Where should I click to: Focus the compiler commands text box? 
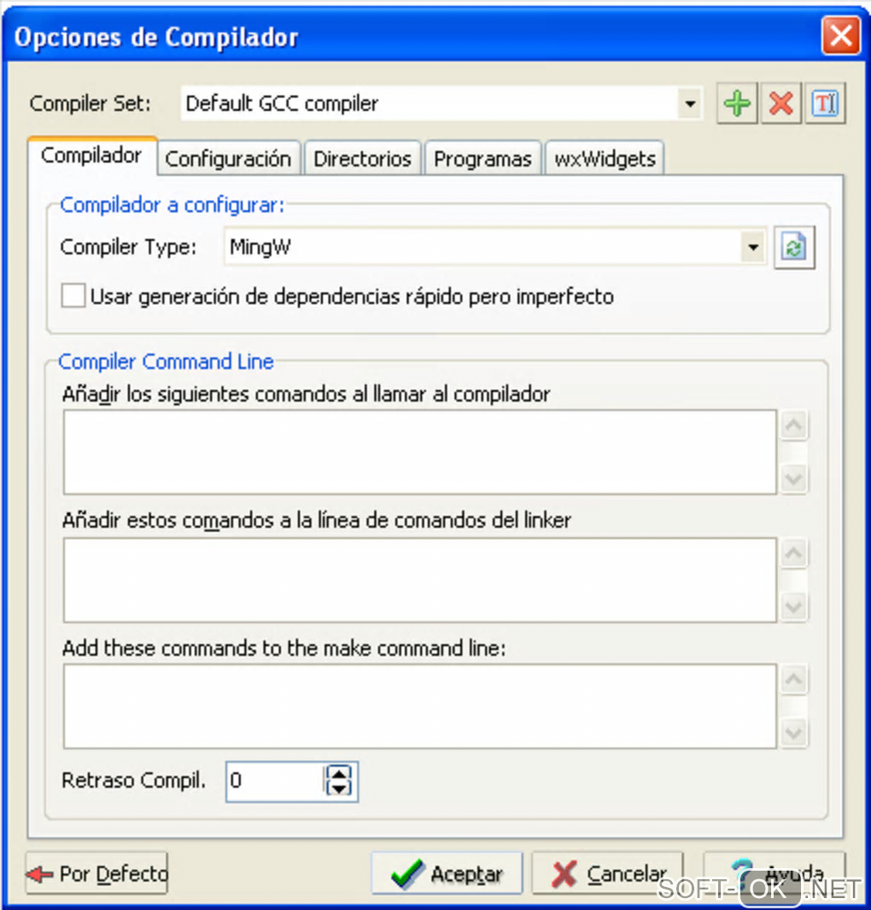(420, 453)
